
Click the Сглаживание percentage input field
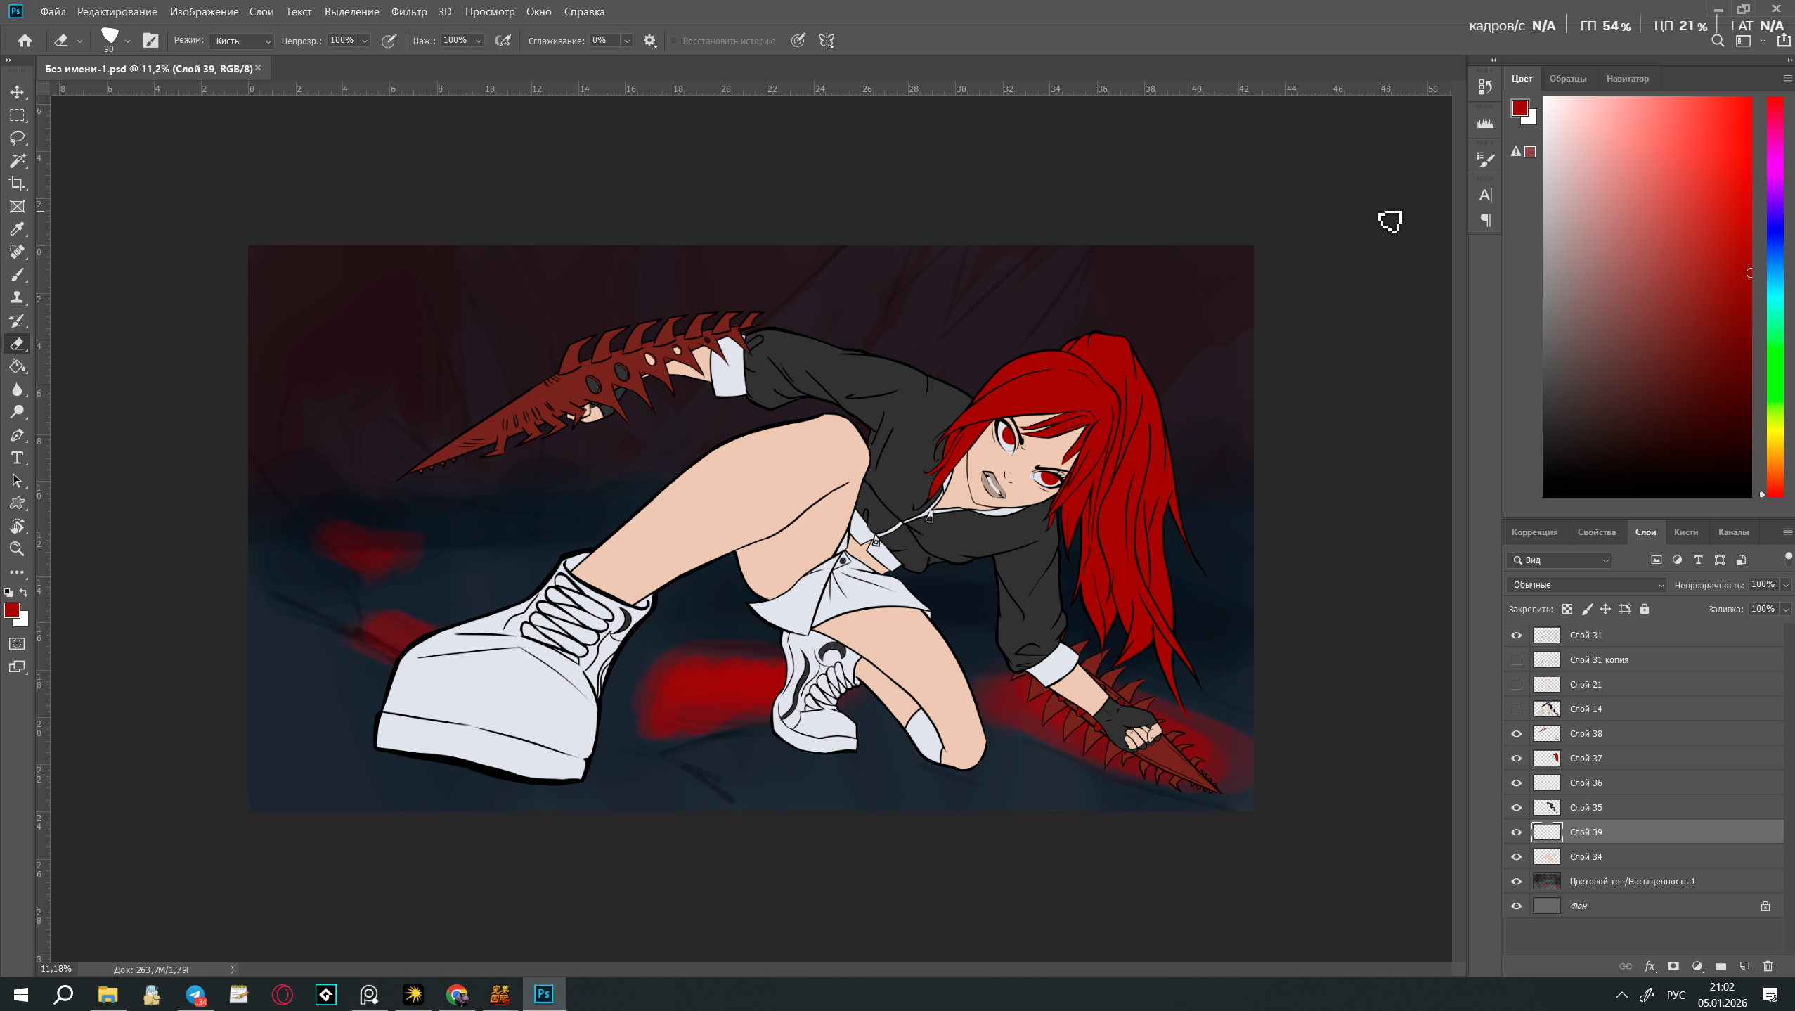tap(604, 41)
